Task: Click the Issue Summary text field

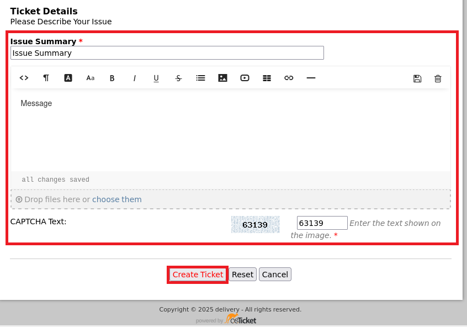Action: point(167,53)
